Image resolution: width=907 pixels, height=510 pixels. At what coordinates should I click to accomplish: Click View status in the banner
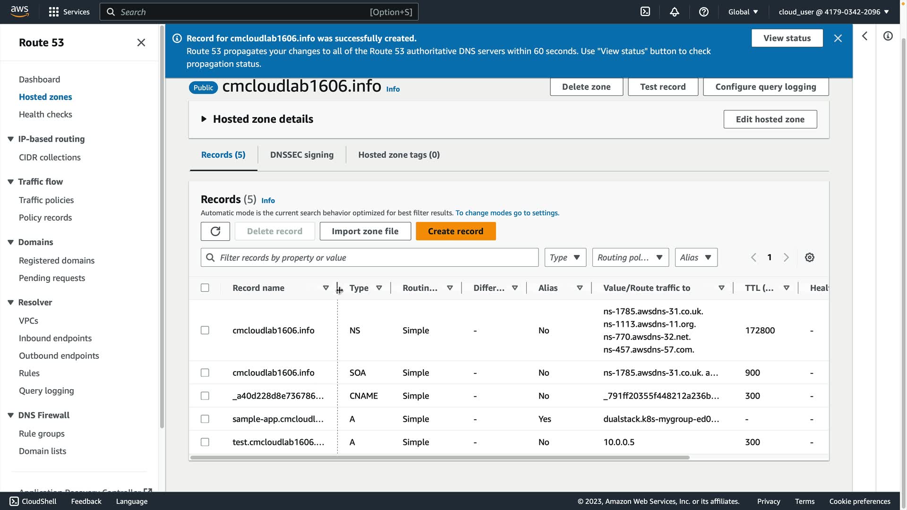pyautogui.click(x=787, y=38)
